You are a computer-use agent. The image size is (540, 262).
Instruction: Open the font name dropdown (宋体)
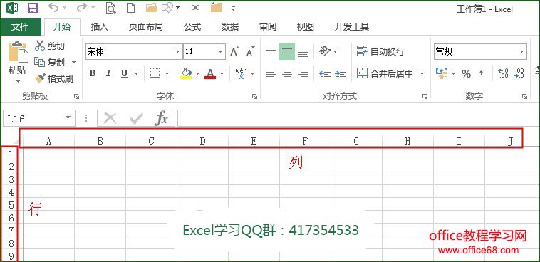tap(177, 52)
